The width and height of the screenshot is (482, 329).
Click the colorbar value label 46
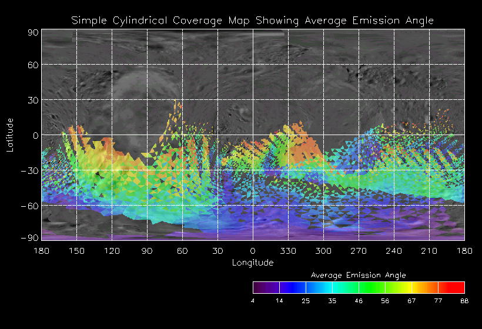pyautogui.click(x=359, y=301)
